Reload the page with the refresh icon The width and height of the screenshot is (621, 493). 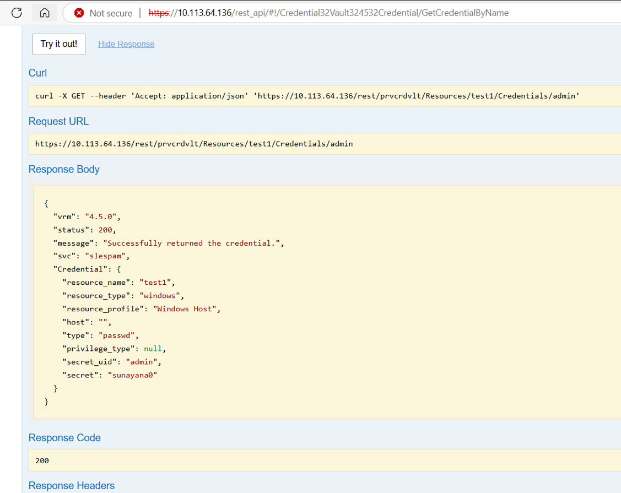point(17,13)
